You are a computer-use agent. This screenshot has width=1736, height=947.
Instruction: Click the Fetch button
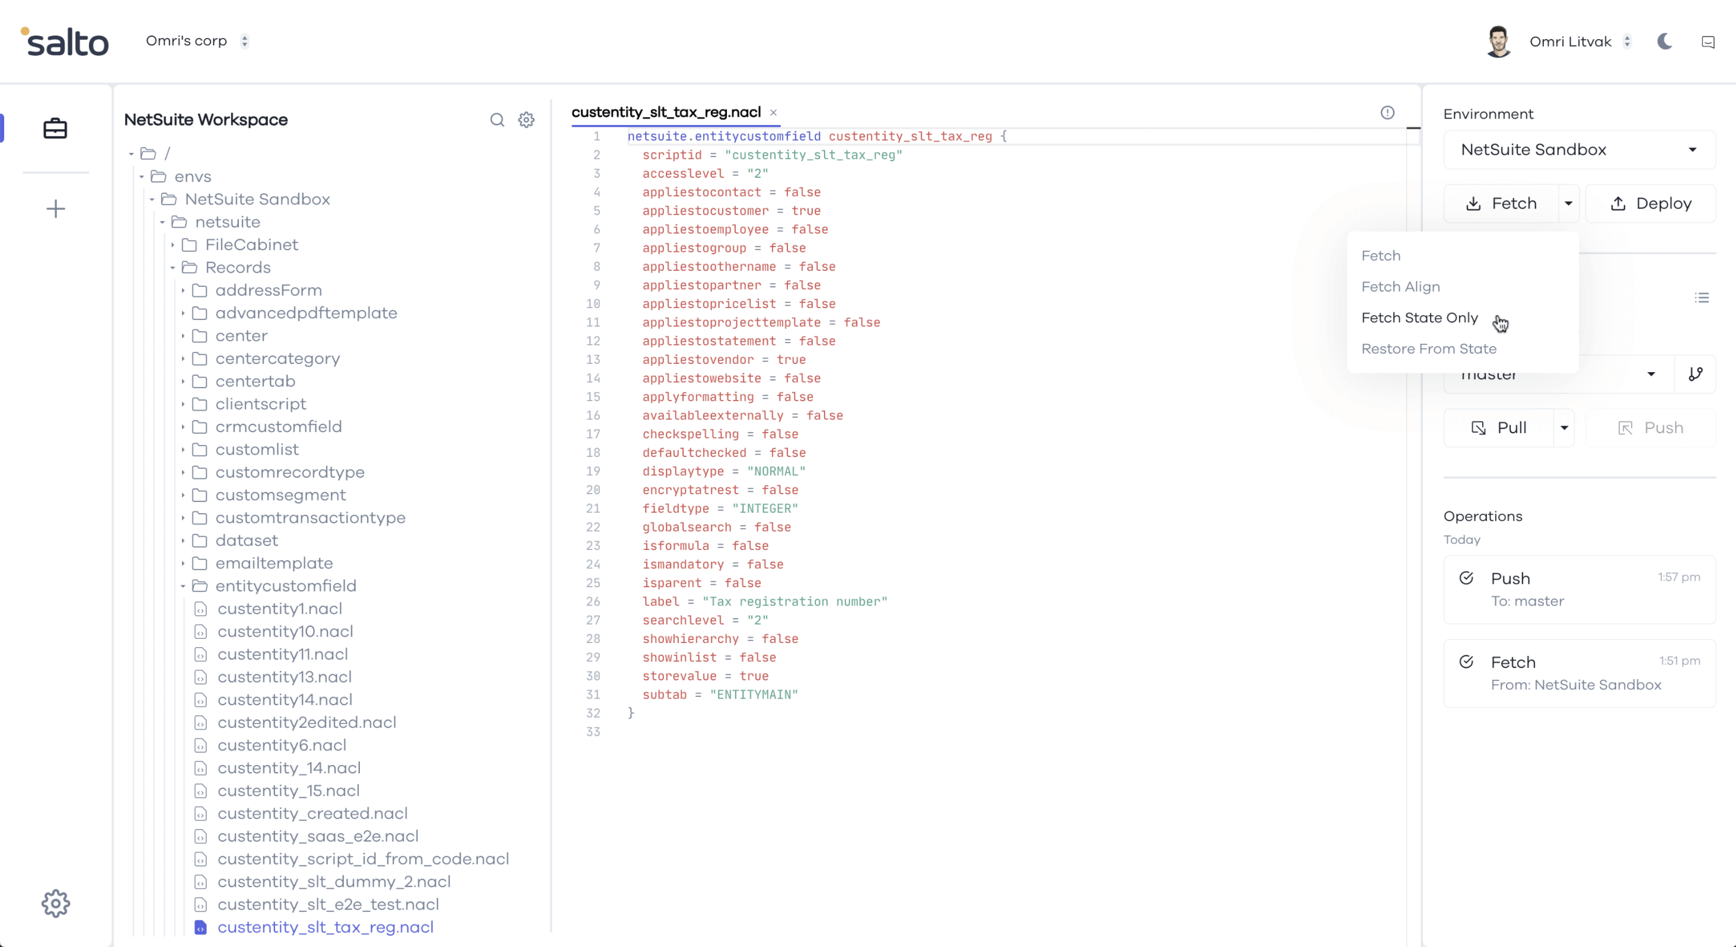click(x=1501, y=203)
